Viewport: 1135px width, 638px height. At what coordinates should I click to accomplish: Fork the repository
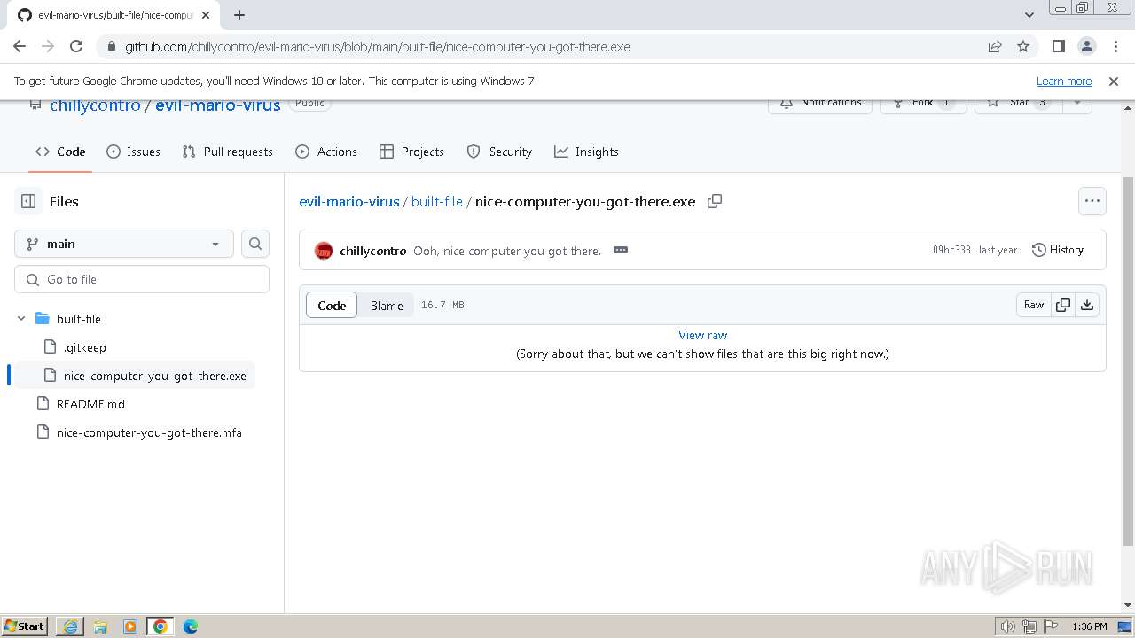point(923,104)
